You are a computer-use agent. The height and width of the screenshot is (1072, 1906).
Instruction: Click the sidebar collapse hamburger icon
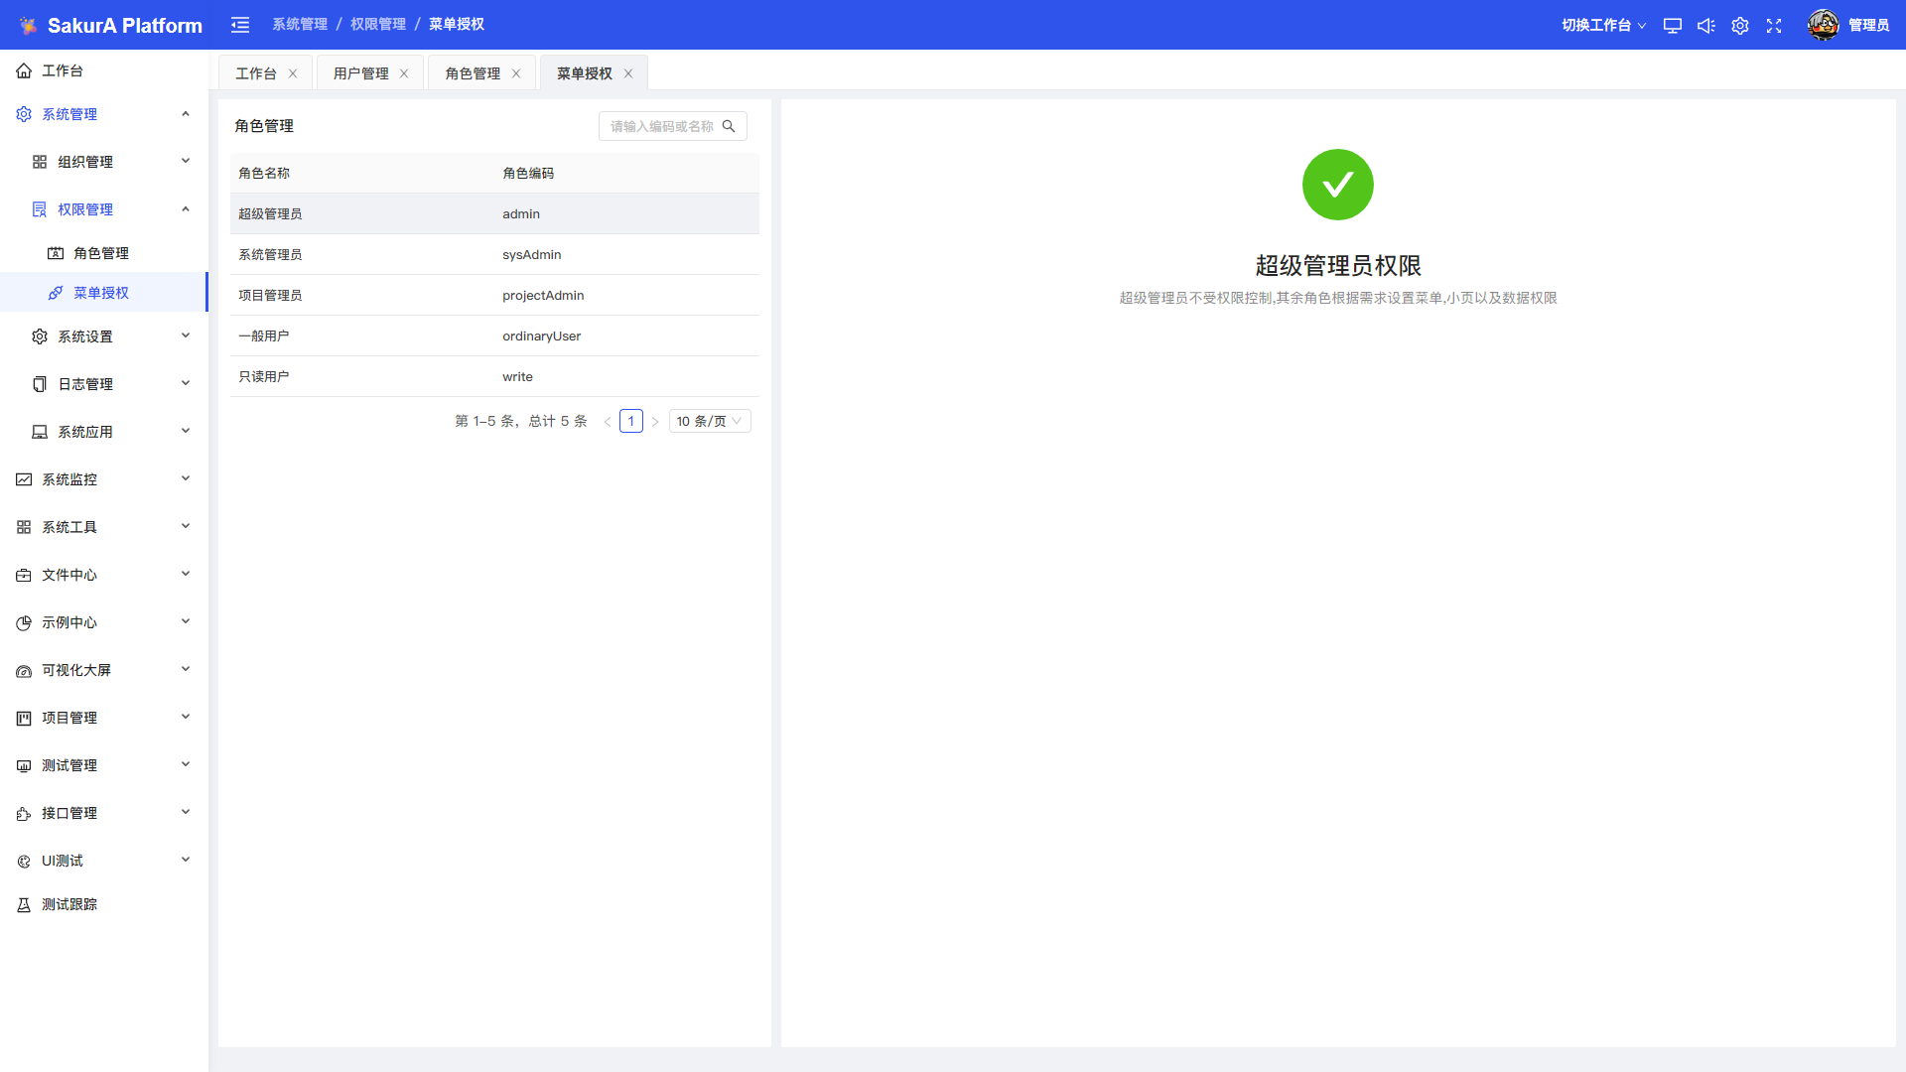[240, 25]
